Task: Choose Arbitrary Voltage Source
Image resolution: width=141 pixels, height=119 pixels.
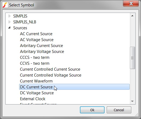Action: (42, 52)
